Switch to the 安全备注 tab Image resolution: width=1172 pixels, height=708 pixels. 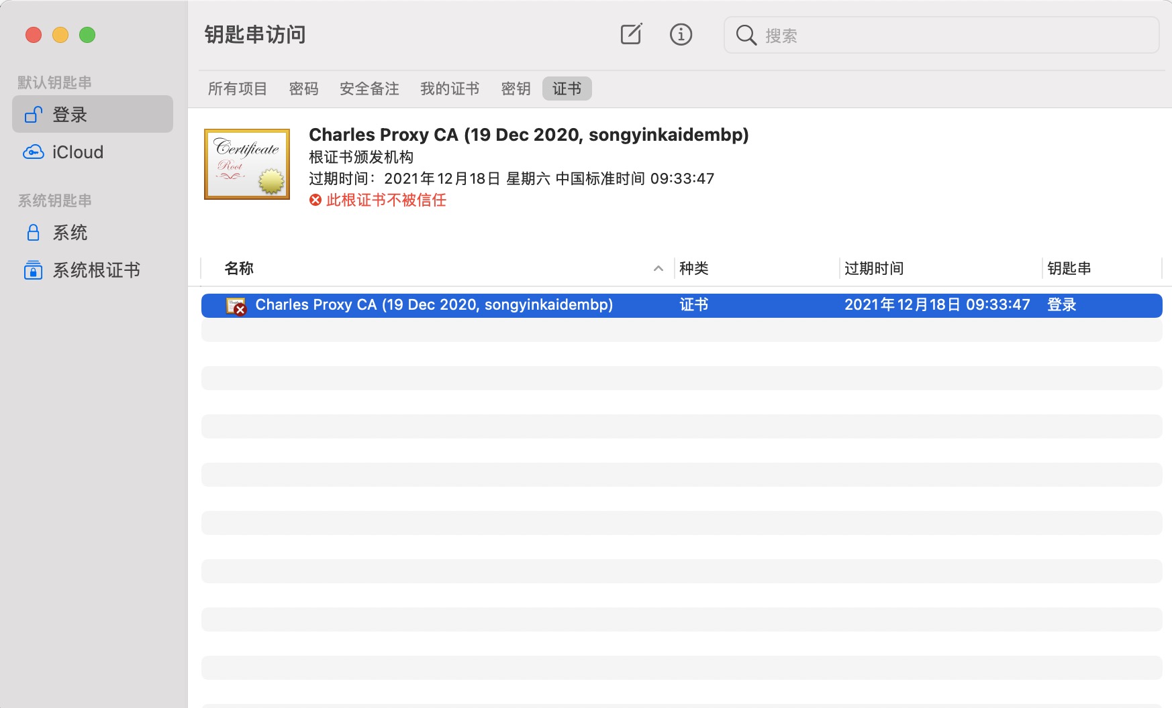tap(369, 88)
